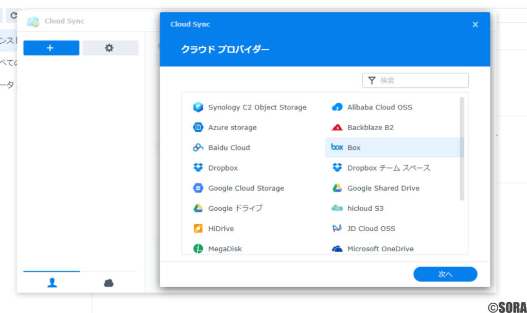This screenshot has height=313, width=527.
Task: Select the Google Shared Drive label
Action: 383,188
